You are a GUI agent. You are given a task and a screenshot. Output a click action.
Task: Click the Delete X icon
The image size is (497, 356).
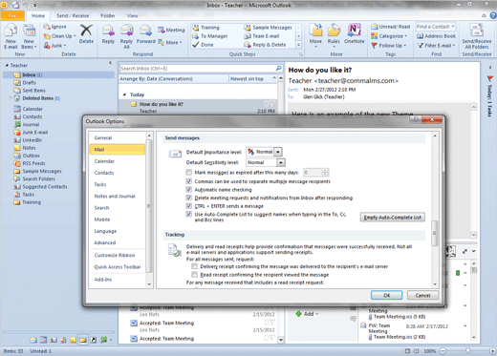tap(86, 31)
